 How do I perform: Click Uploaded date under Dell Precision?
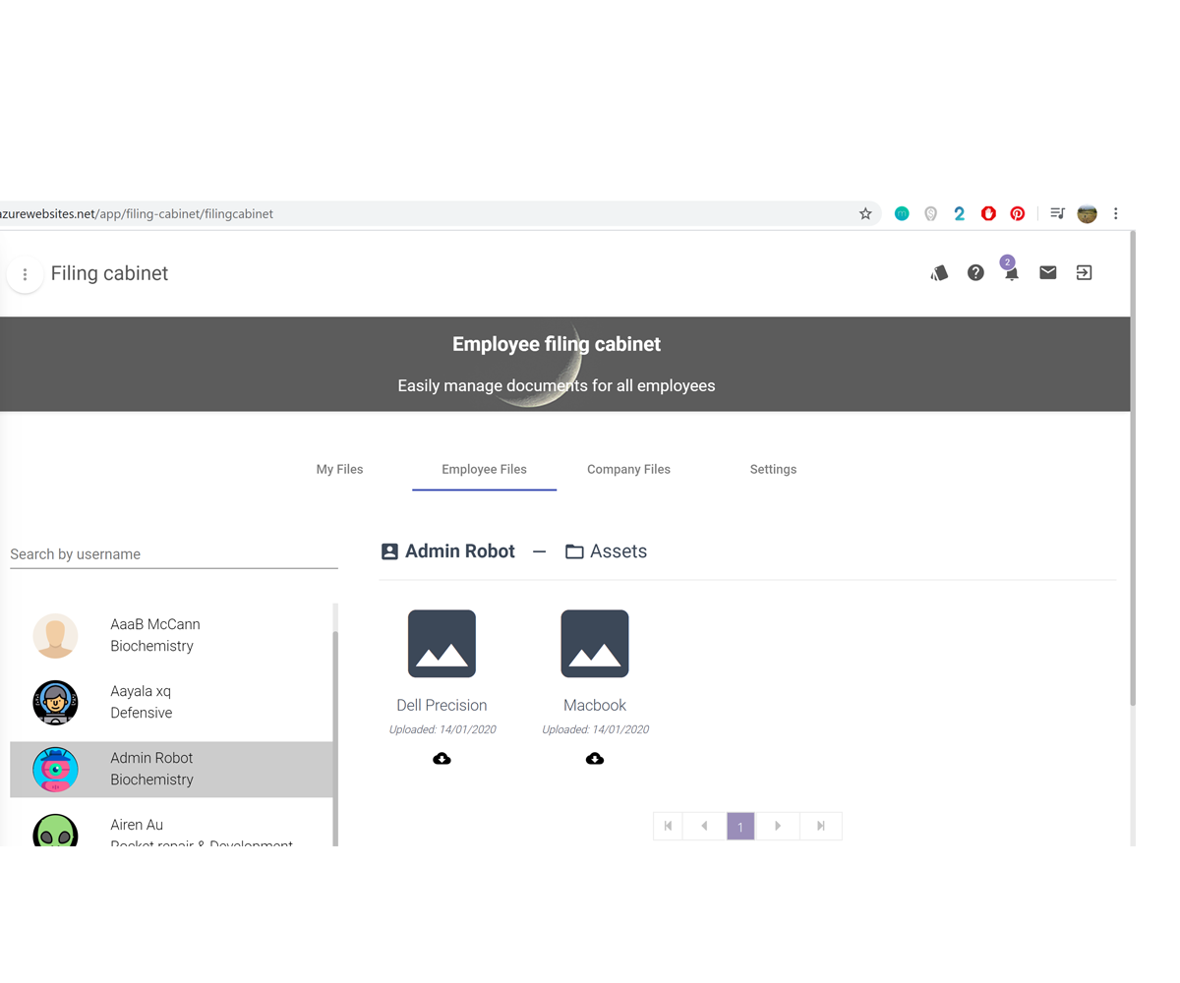[x=442, y=729]
